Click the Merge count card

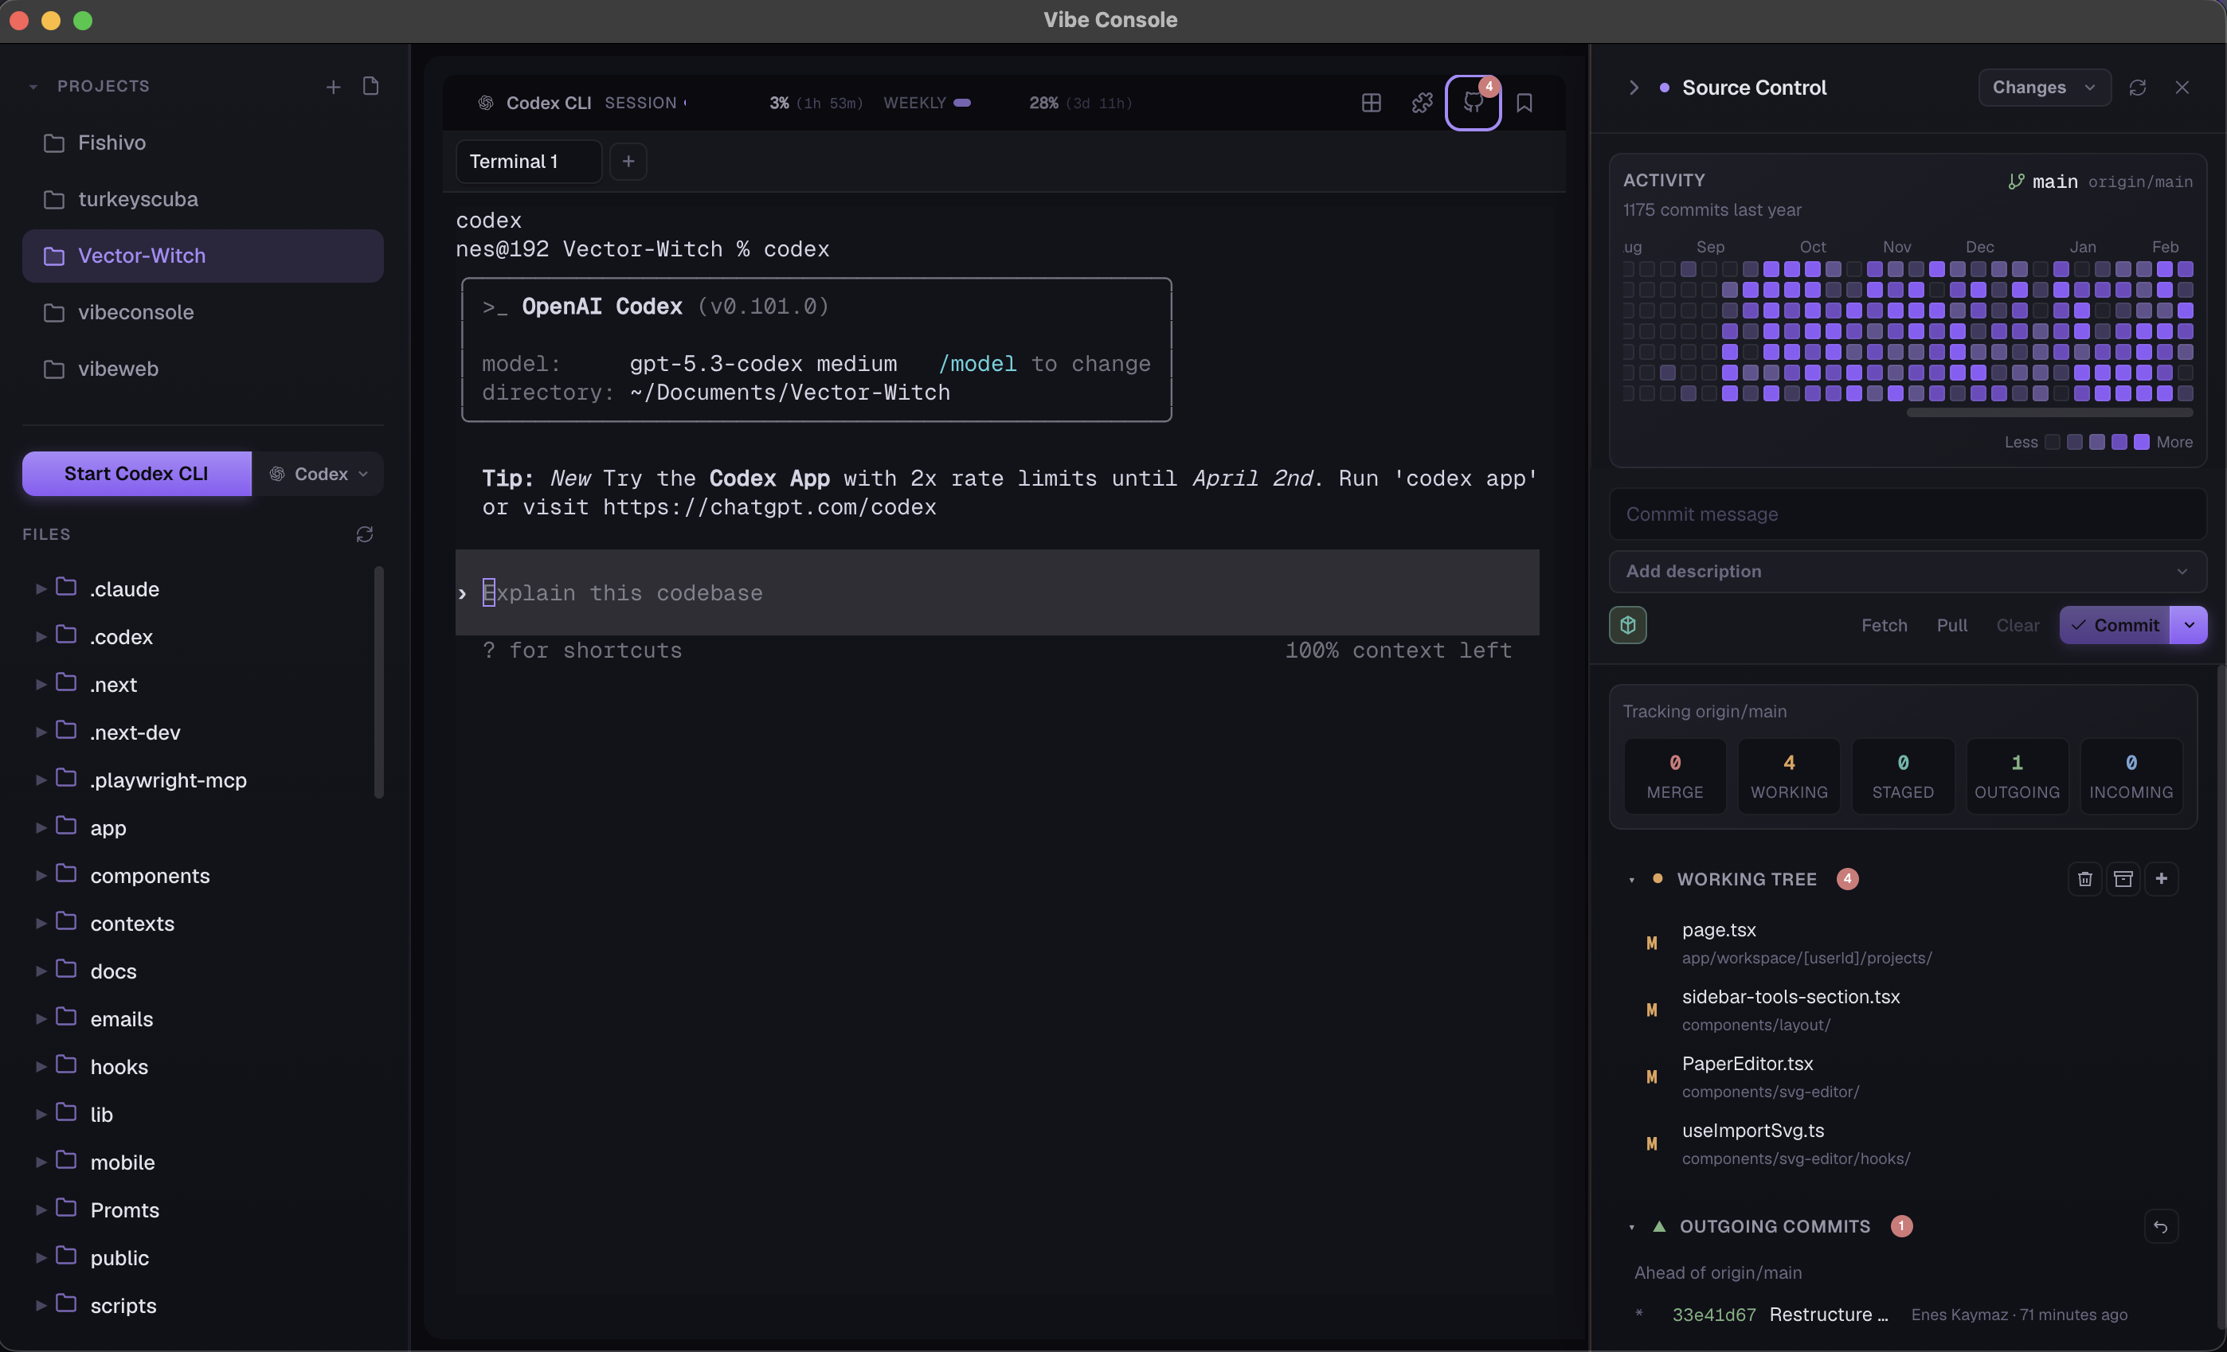click(1675, 776)
